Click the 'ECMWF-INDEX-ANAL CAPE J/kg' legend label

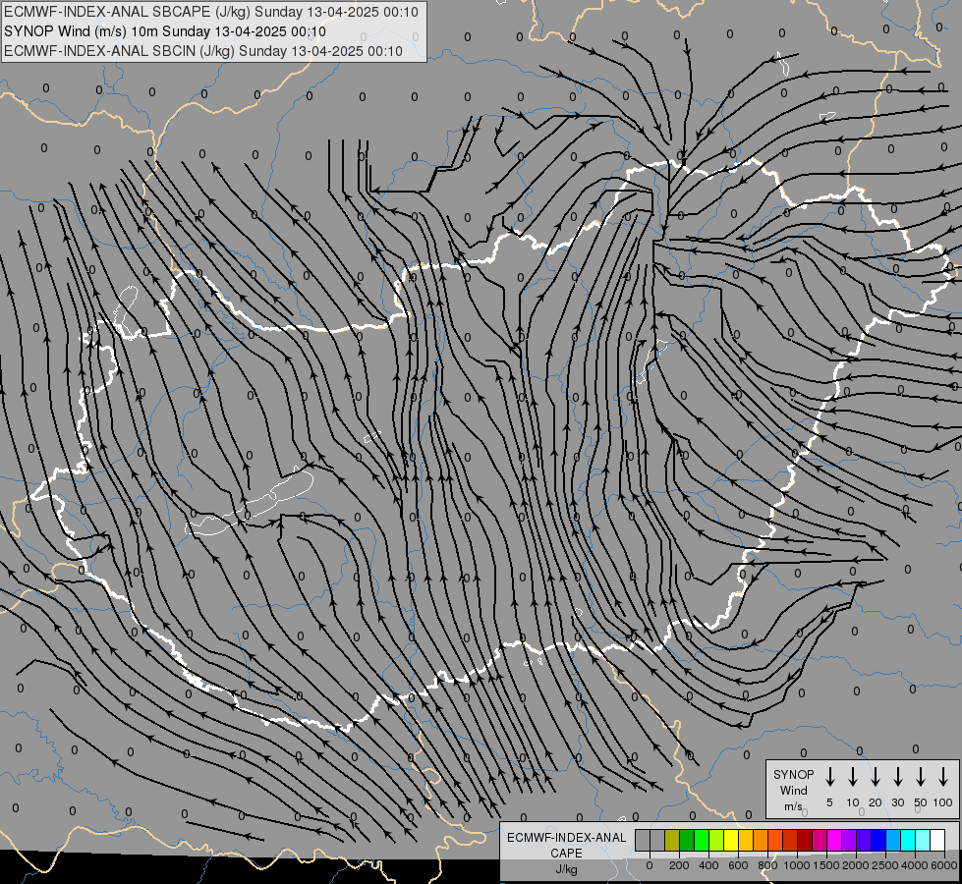(566, 854)
